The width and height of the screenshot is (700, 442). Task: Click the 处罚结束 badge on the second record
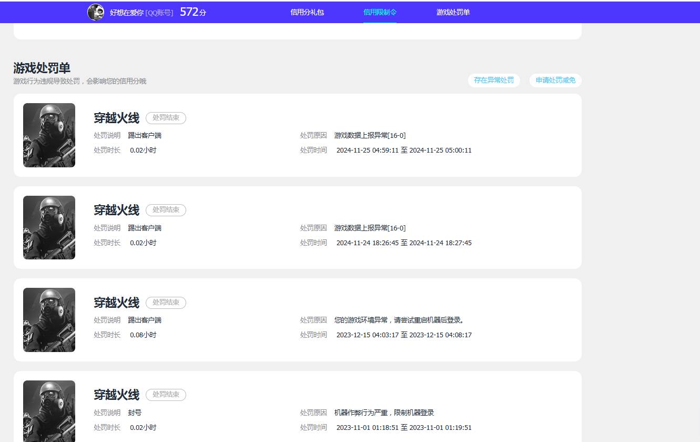(166, 210)
